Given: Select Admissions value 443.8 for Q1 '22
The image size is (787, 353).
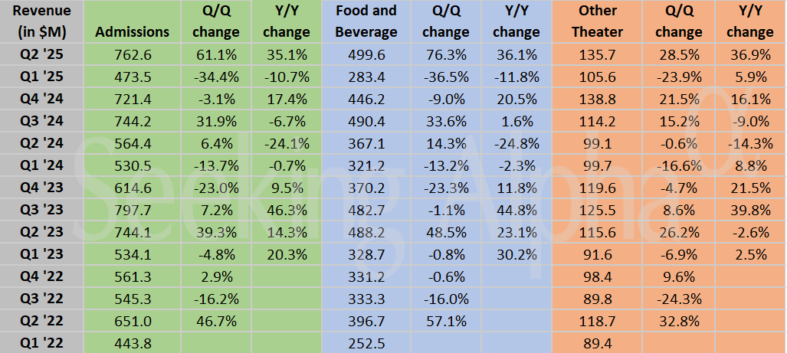Looking at the screenshot, I should point(132,344).
